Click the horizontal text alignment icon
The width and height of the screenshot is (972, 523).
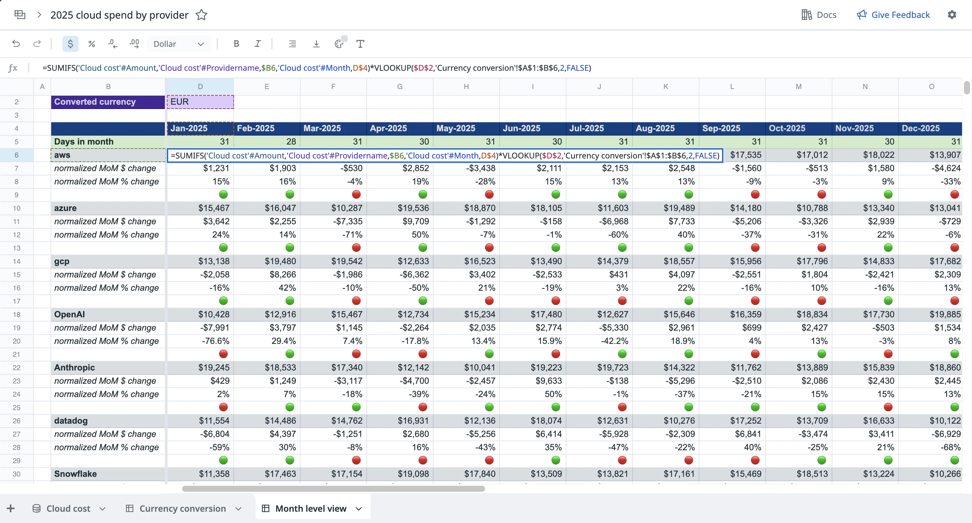pos(292,44)
